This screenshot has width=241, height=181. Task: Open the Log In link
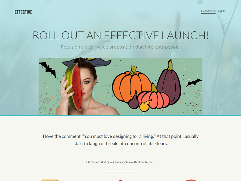click(221, 11)
